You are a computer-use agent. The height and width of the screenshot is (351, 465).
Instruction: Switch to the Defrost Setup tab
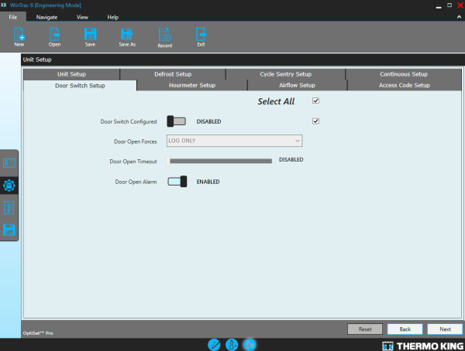click(173, 74)
